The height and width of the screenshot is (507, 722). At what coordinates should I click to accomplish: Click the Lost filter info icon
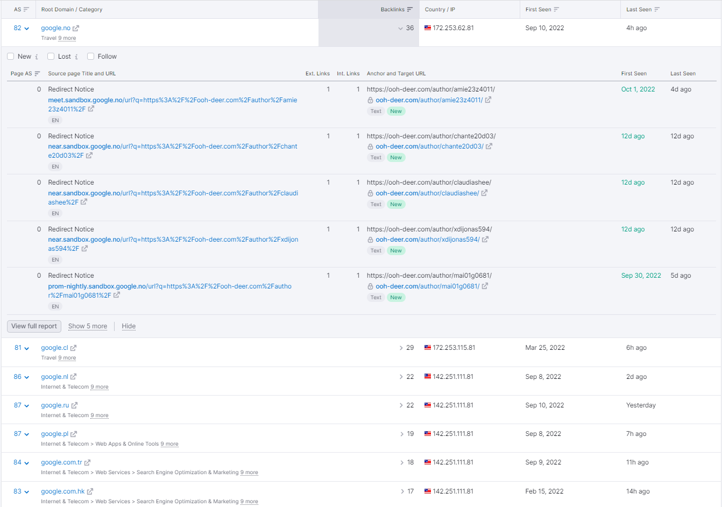[76, 57]
